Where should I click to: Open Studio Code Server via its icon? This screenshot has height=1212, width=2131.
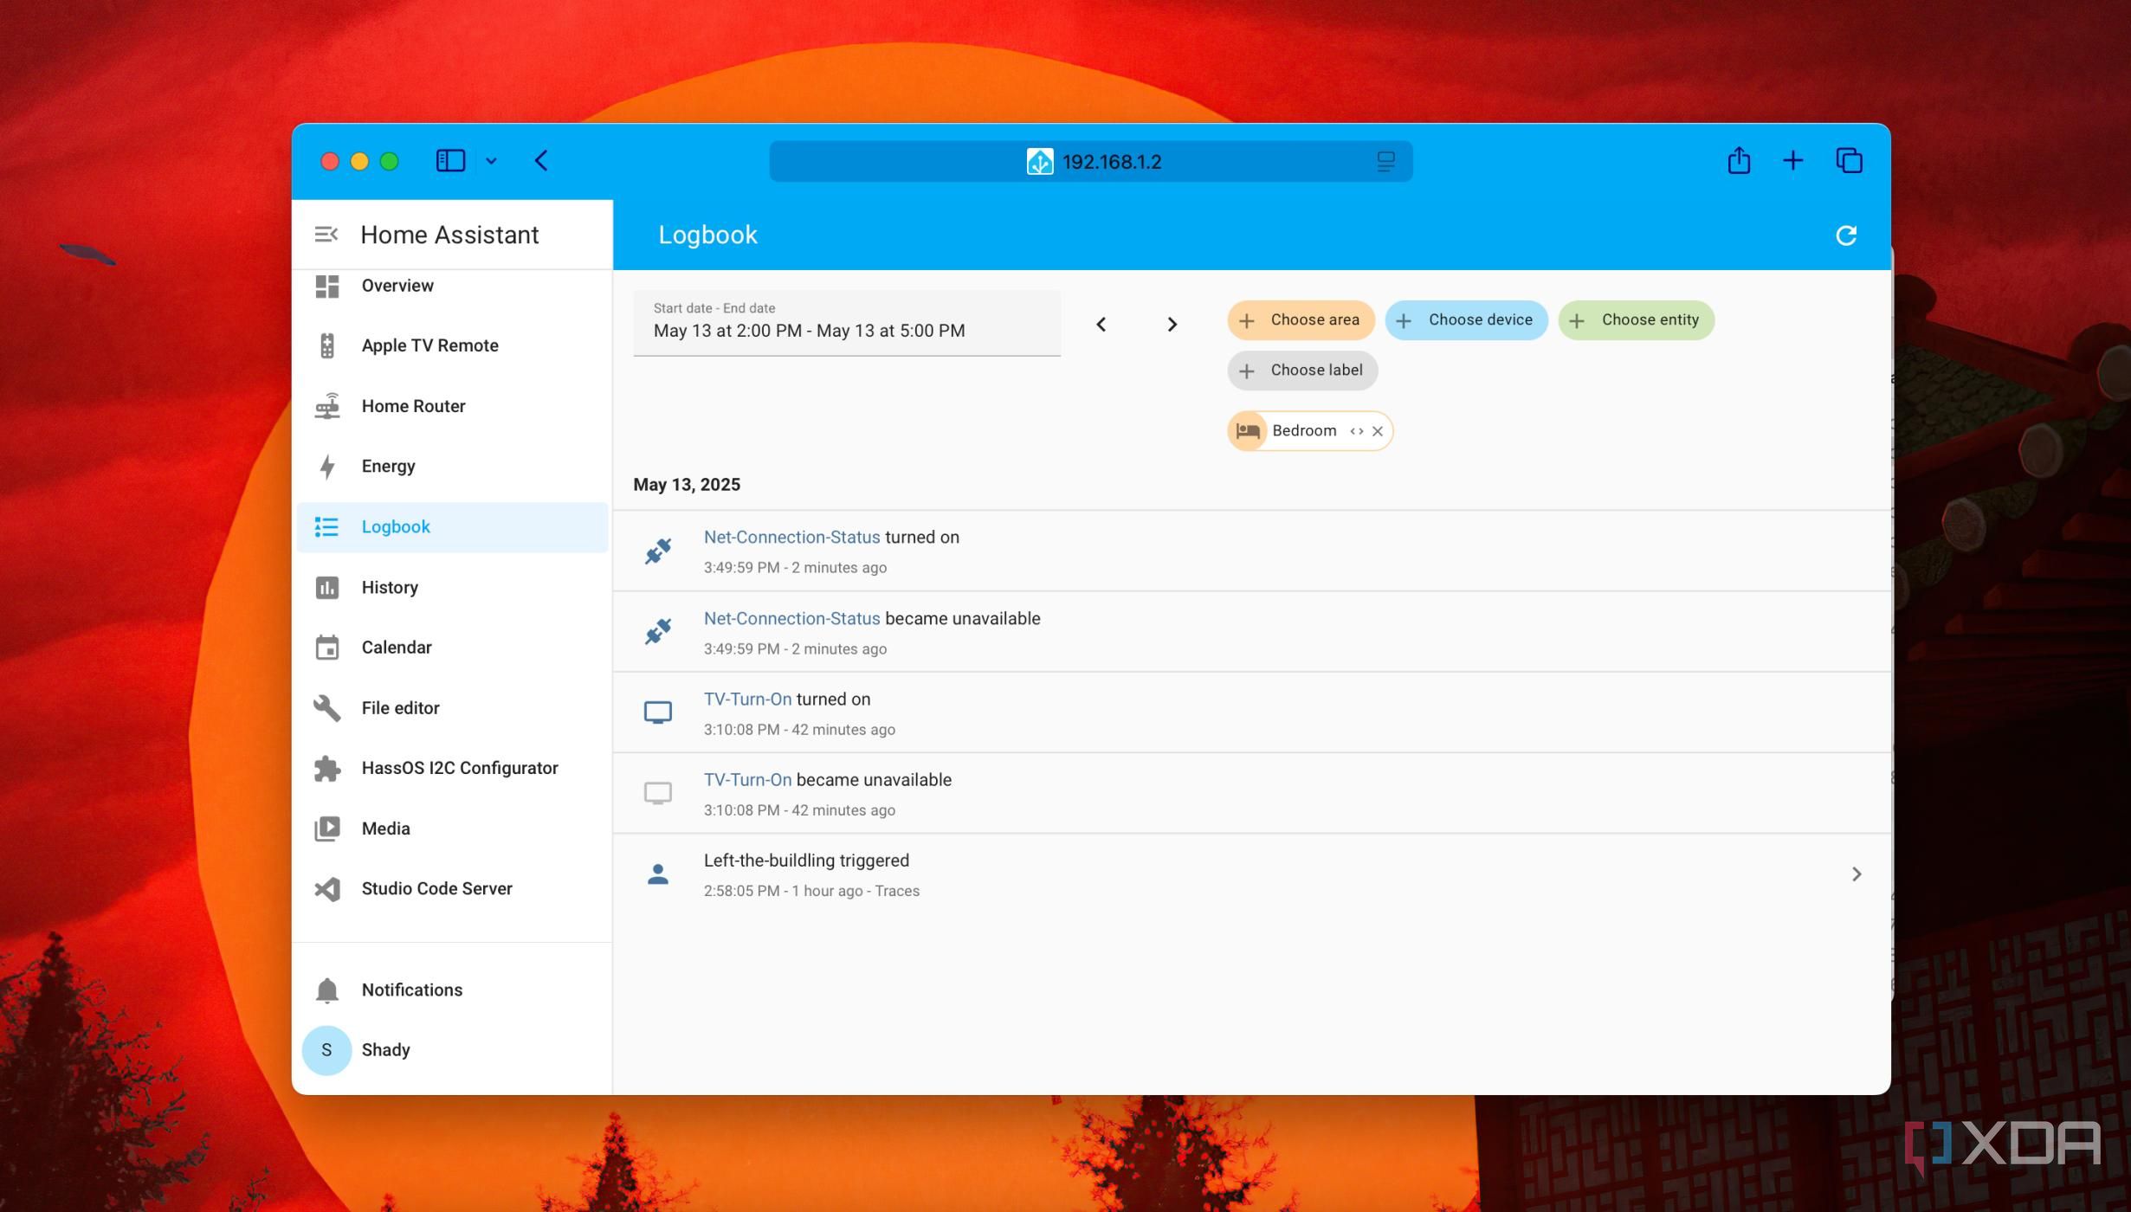pos(327,888)
